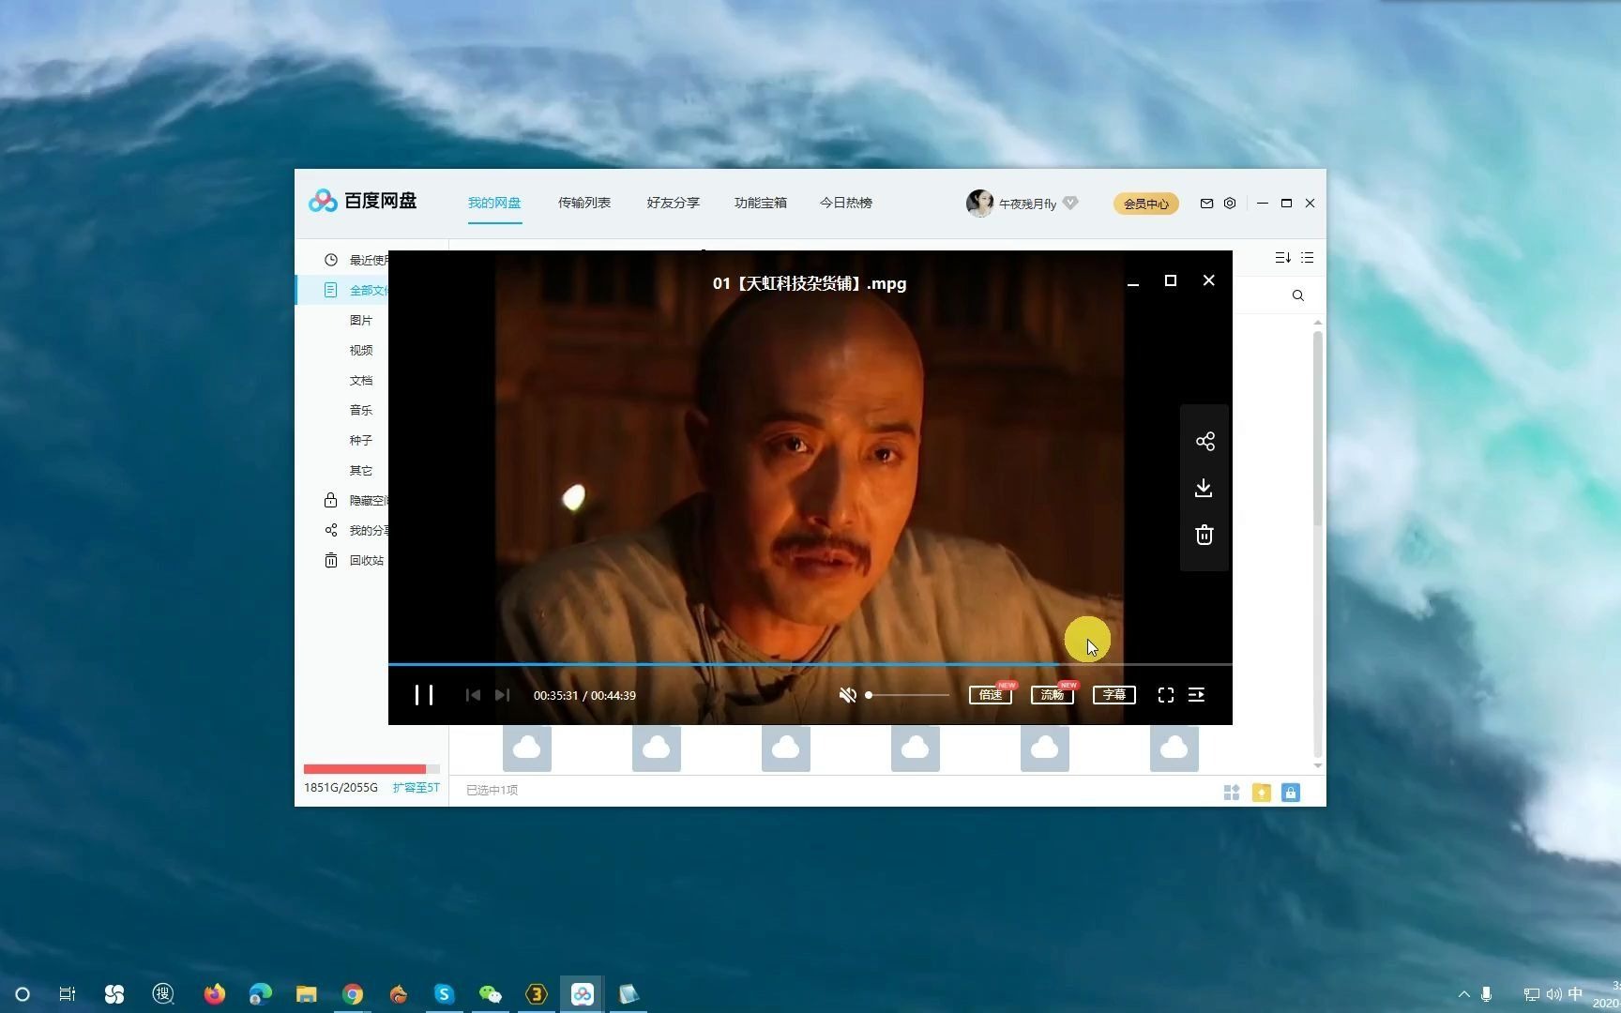This screenshot has width=1621, height=1013.
Task: Open 图片 category in sidebar
Action: (361, 320)
